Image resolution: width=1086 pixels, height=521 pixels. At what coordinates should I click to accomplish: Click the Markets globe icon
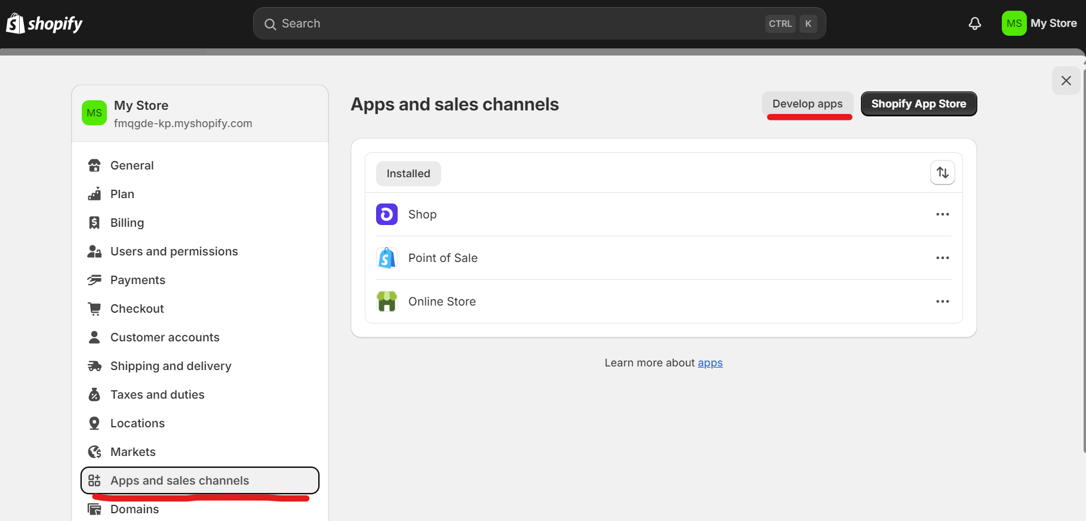(x=94, y=452)
